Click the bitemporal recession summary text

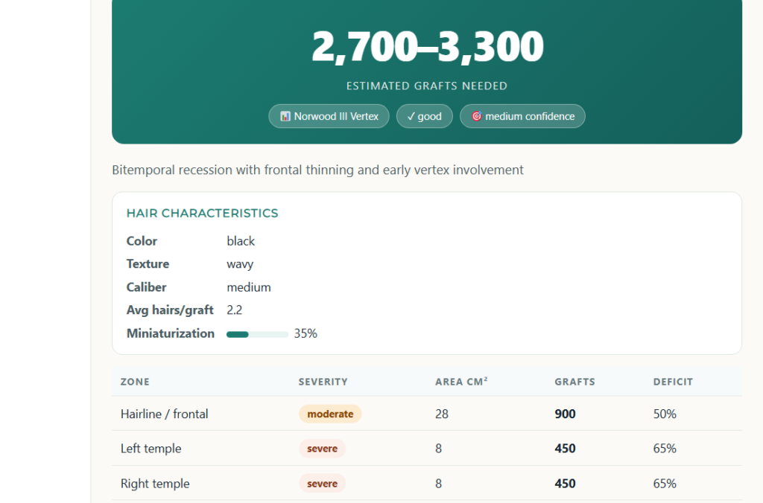click(317, 170)
